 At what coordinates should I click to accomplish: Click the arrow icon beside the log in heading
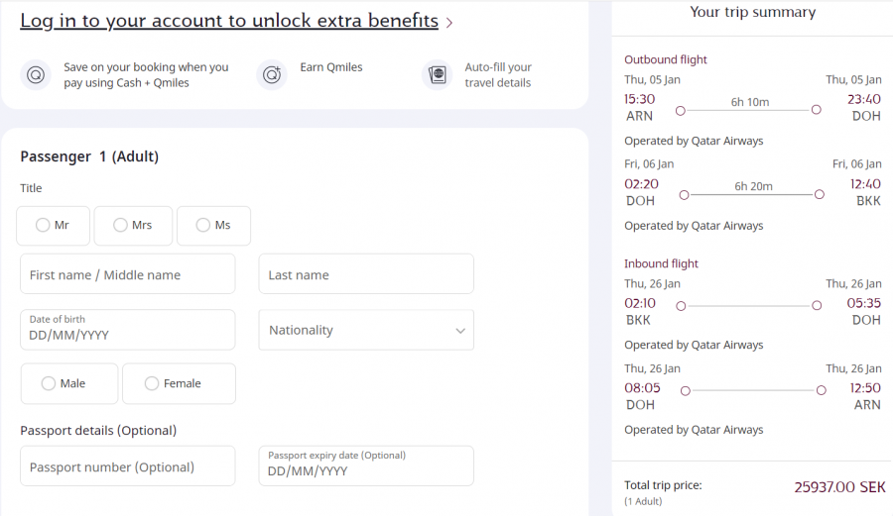(x=449, y=22)
